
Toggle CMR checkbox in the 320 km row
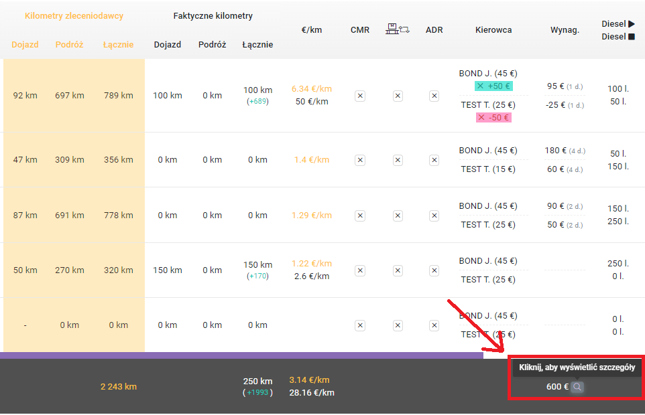click(x=360, y=270)
